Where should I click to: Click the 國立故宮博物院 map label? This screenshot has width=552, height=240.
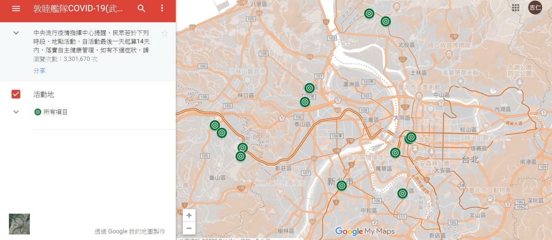click(448, 45)
